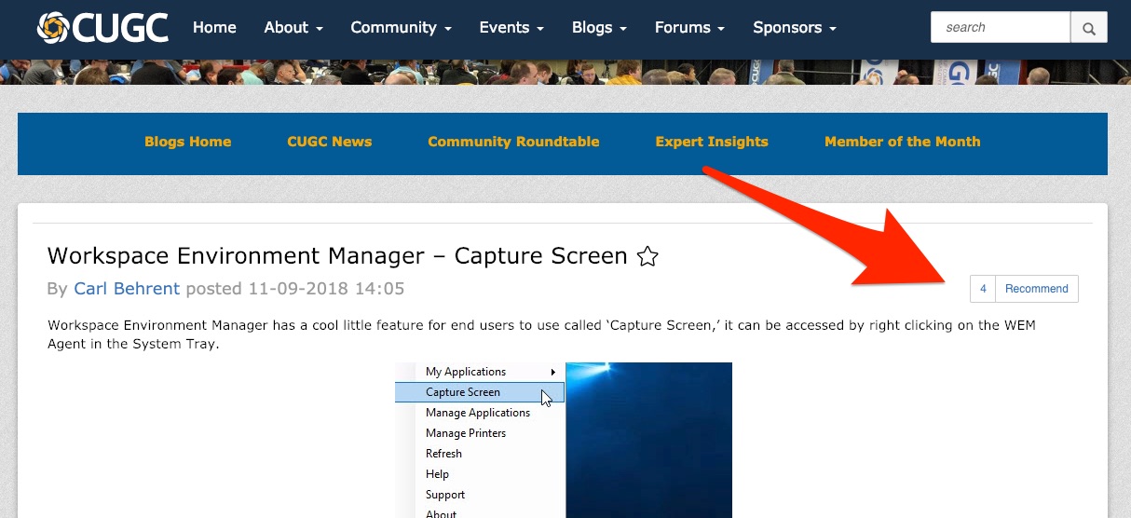Focus the search input field

pyautogui.click(x=1001, y=28)
